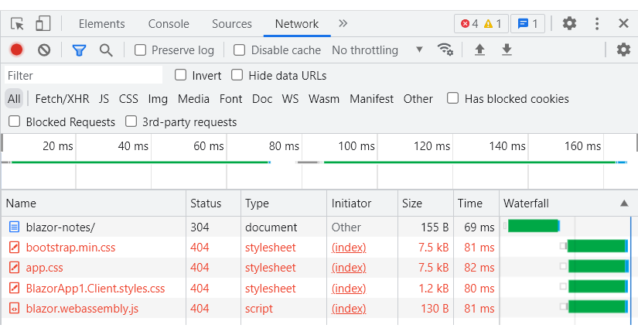Filter requests by JS type
The image size is (638, 335).
click(104, 99)
